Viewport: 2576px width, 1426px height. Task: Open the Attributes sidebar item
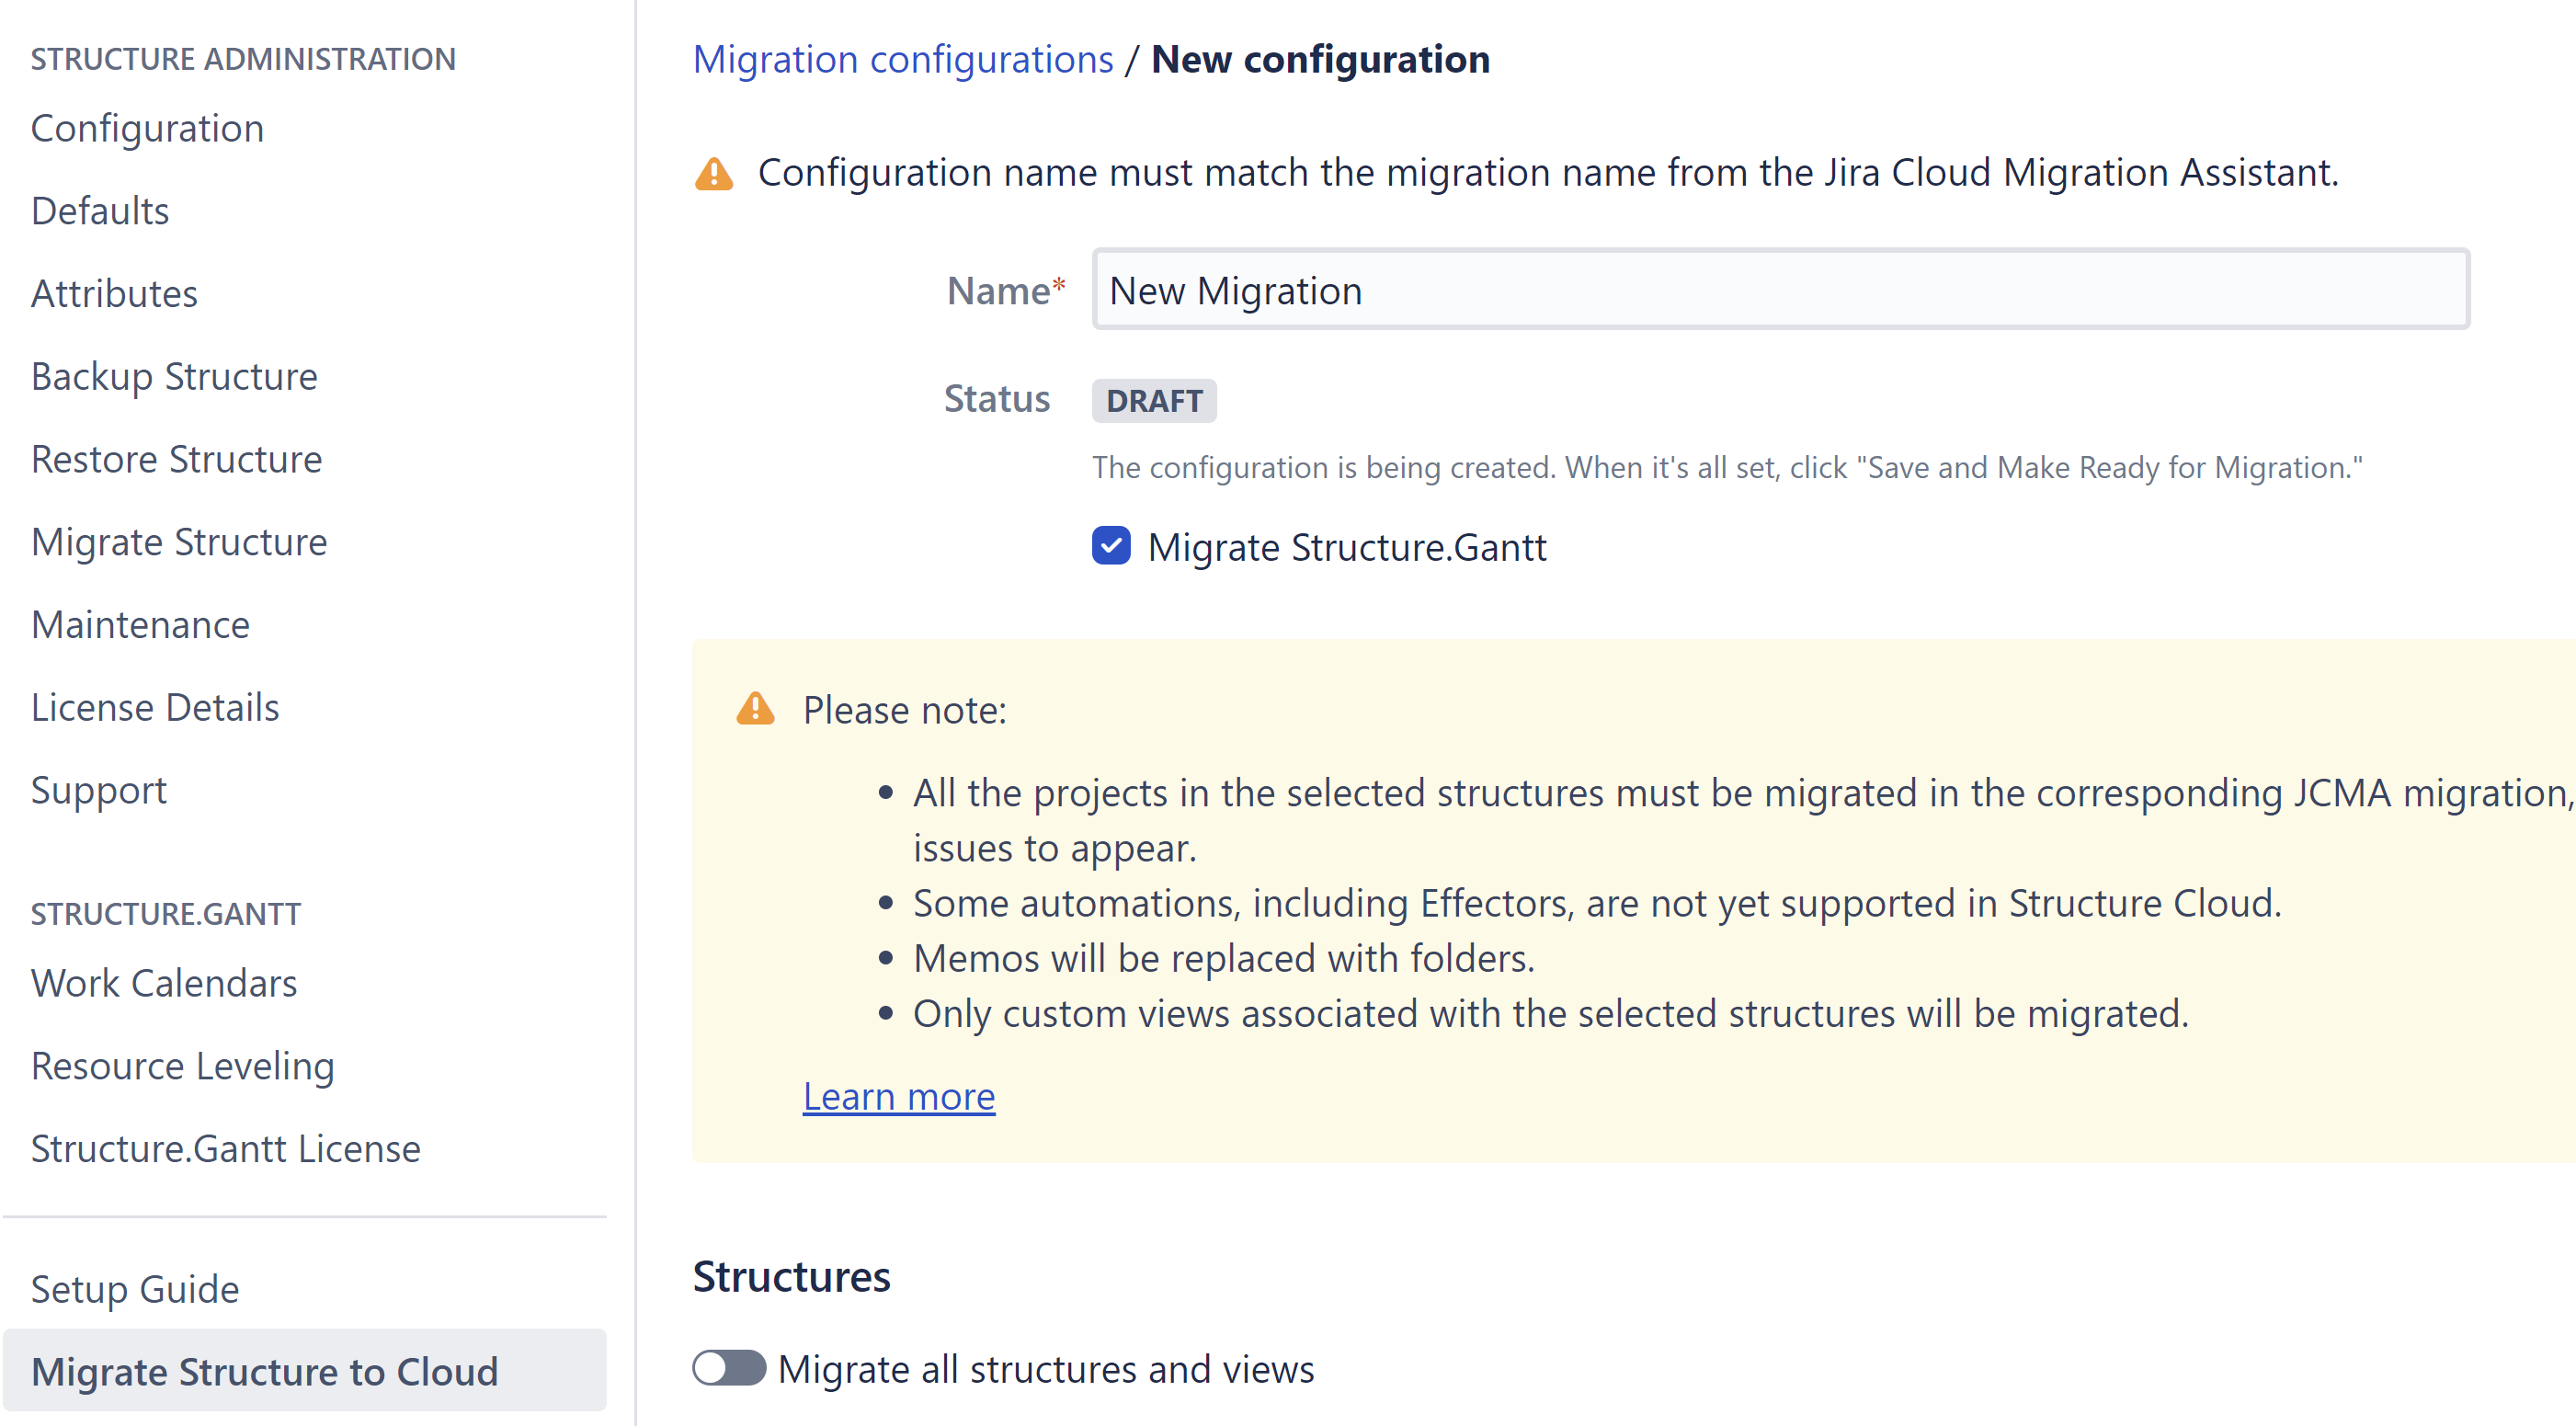[114, 294]
